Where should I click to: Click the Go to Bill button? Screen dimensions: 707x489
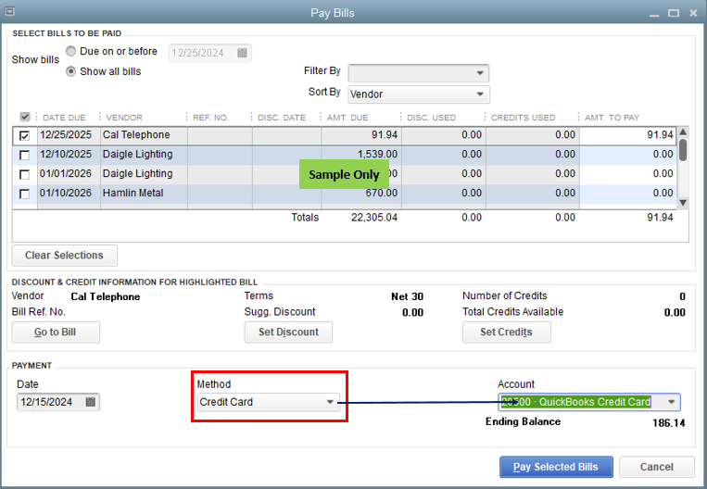[56, 332]
